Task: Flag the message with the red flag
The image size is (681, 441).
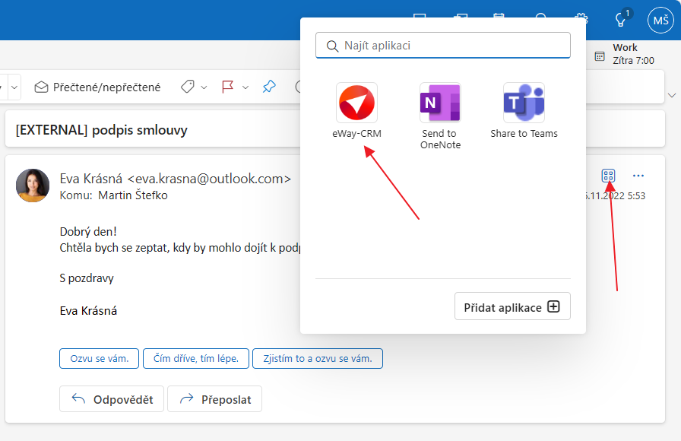Action: coord(227,87)
